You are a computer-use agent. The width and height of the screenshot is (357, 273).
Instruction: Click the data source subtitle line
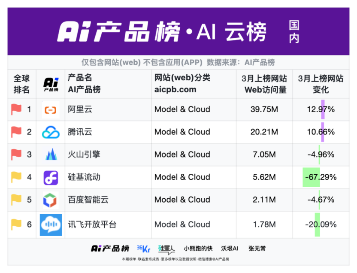tap(178, 62)
